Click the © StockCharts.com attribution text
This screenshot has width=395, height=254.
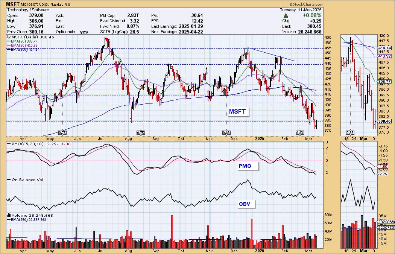pos(306,4)
